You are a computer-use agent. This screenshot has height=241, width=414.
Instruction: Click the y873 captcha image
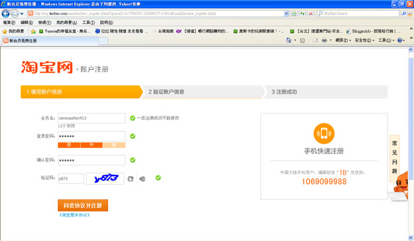[105, 179]
